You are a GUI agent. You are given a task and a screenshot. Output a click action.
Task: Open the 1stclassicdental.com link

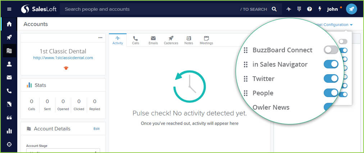pyautogui.click(x=63, y=58)
